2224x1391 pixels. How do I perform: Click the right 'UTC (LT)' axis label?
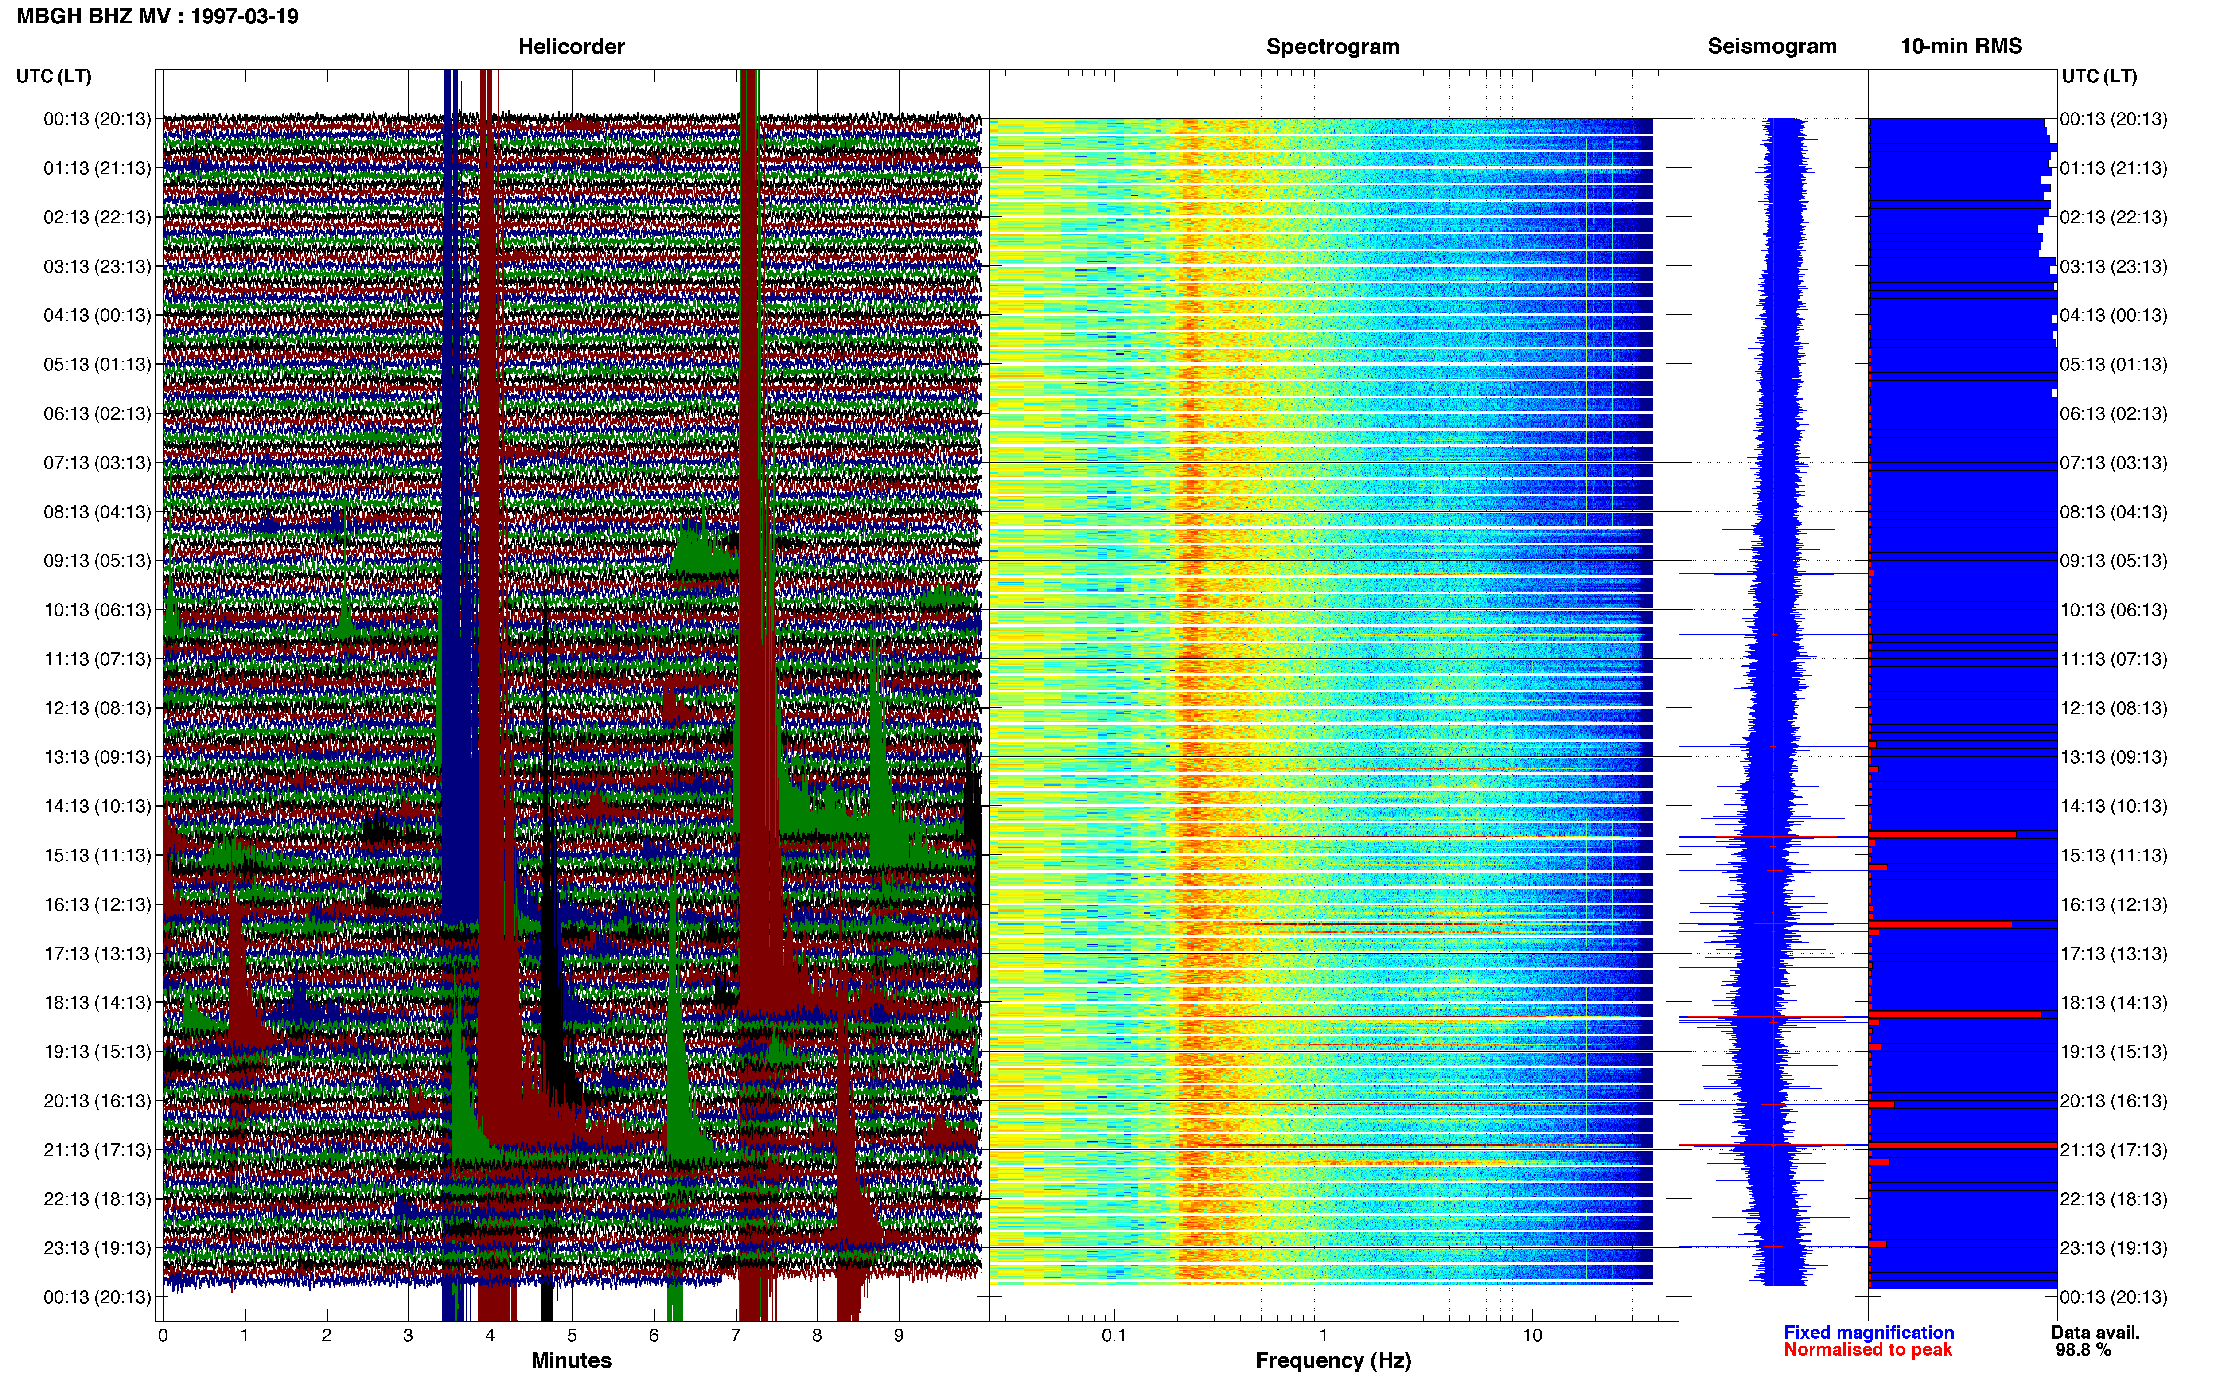pos(2099,76)
